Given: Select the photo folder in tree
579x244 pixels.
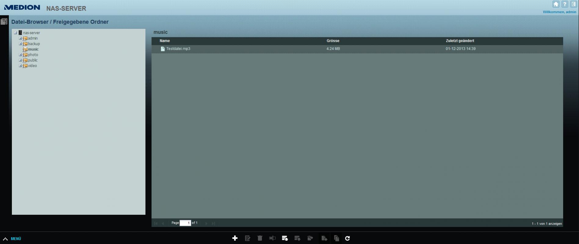Looking at the screenshot, I should [x=33, y=55].
